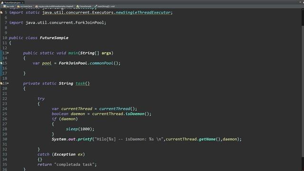Click the isDaemon call on line 25
The width and height of the screenshot is (304, 171).
pyautogui.click(x=135, y=114)
